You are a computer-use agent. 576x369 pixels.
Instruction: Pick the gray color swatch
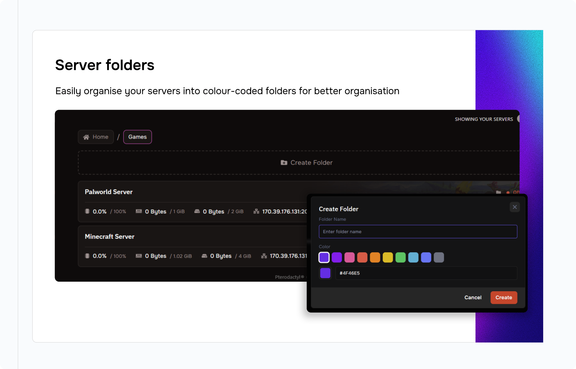pos(439,257)
